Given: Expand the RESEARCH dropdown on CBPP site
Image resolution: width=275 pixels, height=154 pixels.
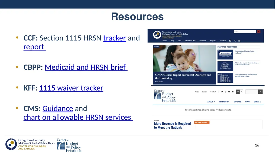Looking at the screenshot, I should pos(224,102).
